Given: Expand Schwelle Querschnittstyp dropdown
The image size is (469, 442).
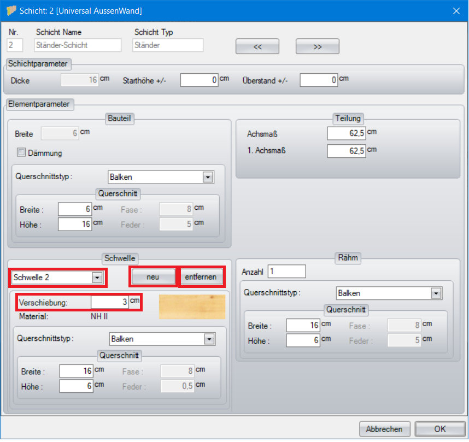Looking at the screenshot, I should click(x=208, y=339).
